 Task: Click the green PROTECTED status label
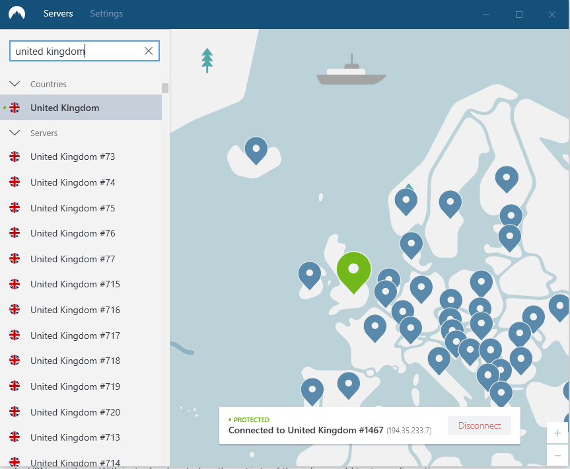(251, 420)
